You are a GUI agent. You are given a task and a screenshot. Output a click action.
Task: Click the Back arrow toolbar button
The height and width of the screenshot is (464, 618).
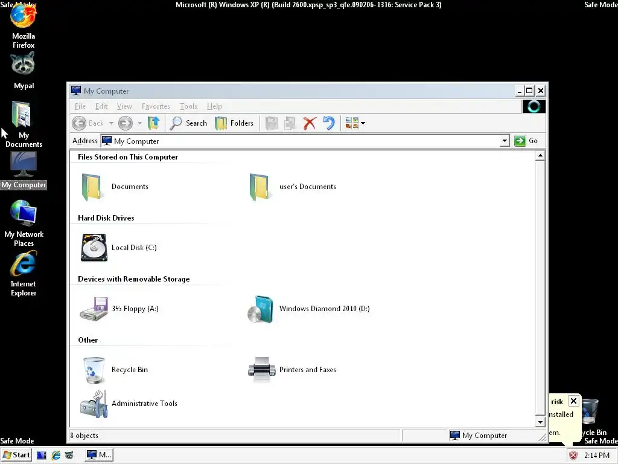[88, 123]
